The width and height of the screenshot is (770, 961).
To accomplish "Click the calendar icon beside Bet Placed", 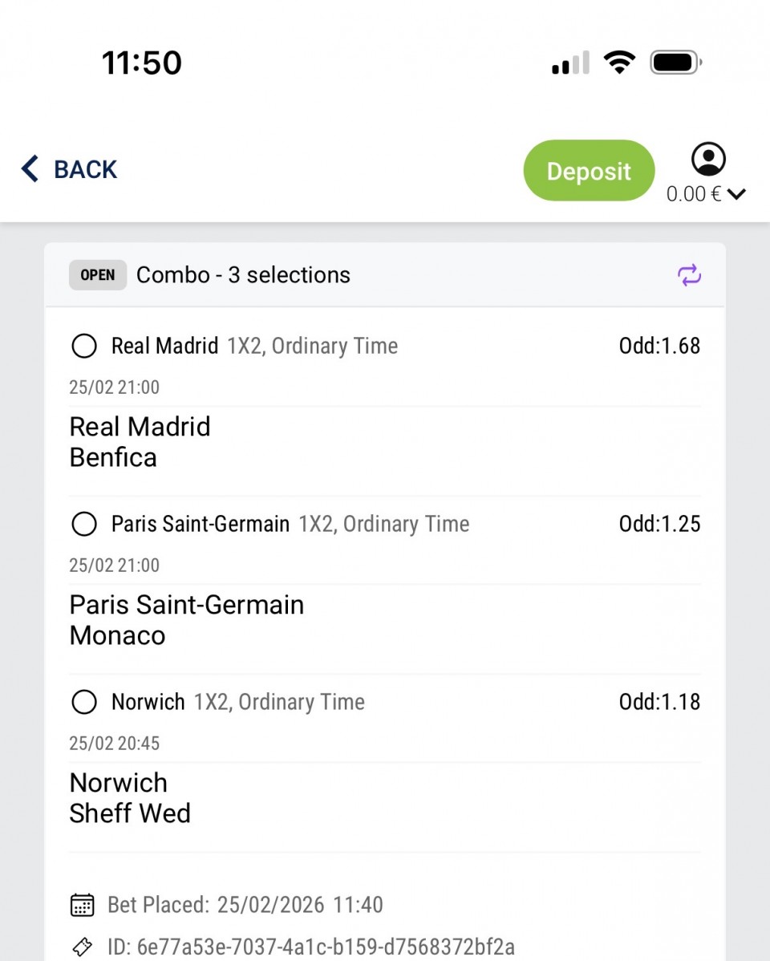I will (x=82, y=906).
